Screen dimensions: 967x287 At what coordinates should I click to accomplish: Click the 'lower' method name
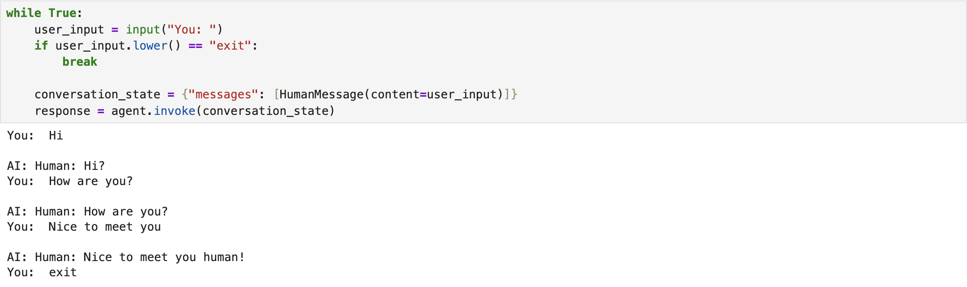pyautogui.click(x=150, y=46)
